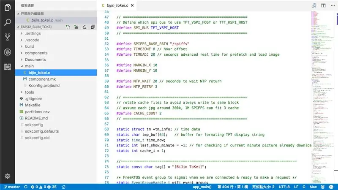
Task: Click the open changes icon in editor toolbar
Action: 314,5
